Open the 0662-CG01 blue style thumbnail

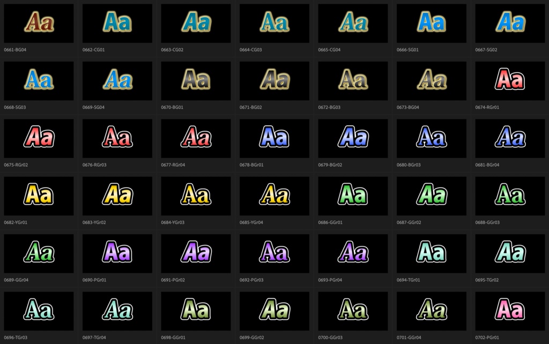(x=117, y=23)
